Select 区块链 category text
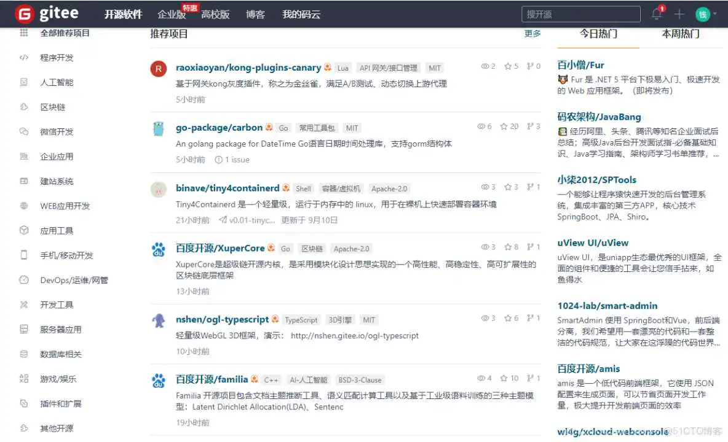The height and width of the screenshot is (442, 728). pyautogui.click(x=52, y=107)
